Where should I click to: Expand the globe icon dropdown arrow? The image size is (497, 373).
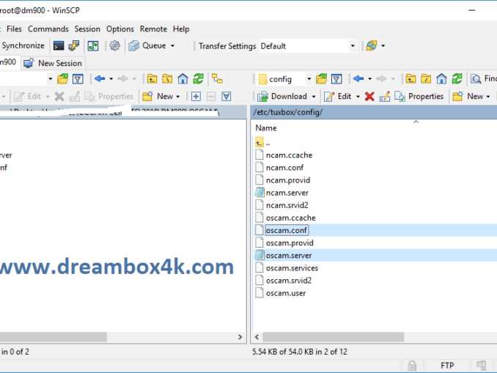coord(383,46)
